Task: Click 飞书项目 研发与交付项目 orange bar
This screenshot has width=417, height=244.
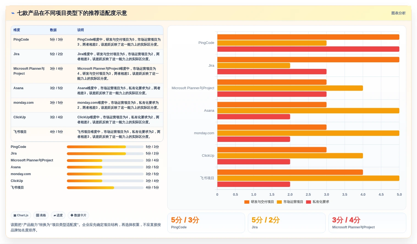Action: [290, 172]
